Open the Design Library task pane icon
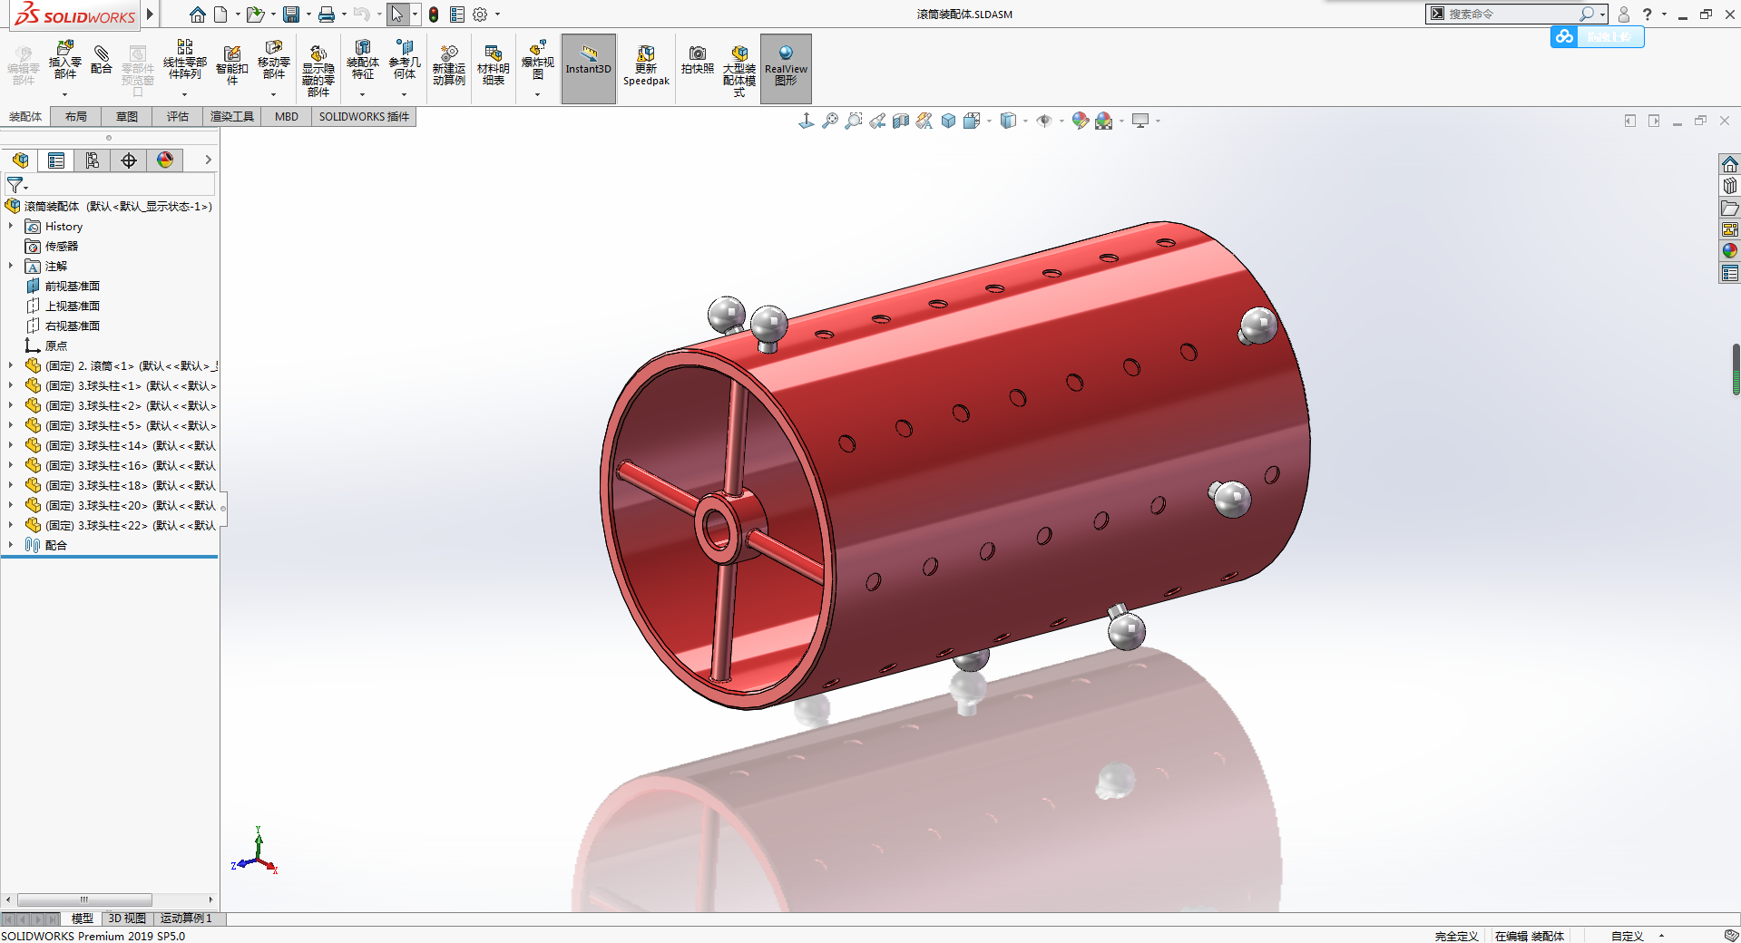The width and height of the screenshot is (1741, 943). click(x=1730, y=186)
